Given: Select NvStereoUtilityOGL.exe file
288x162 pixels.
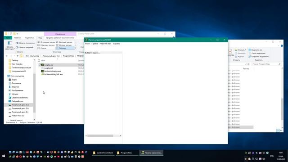Looking at the screenshot, I should pyautogui.click(x=53, y=74).
